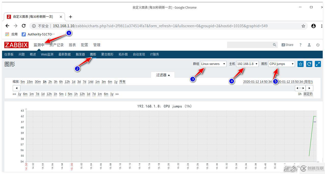
Task: Open the Web监测 submenu item
Action: [x=47, y=55]
